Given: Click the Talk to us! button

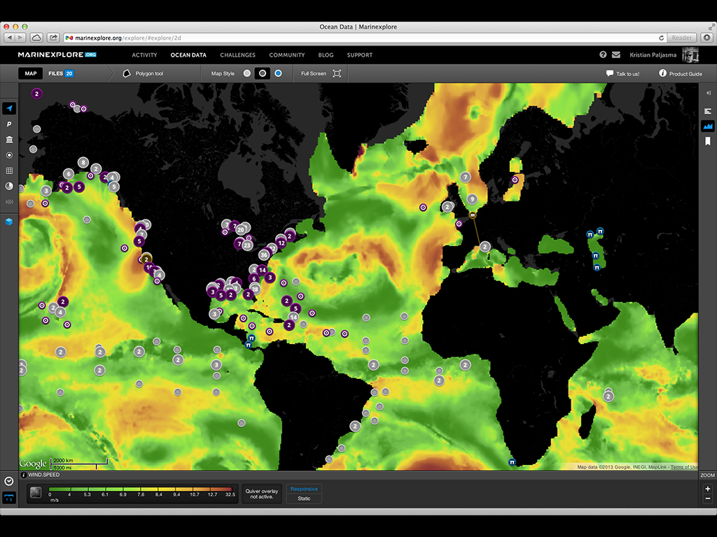Looking at the screenshot, I should pyautogui.click(x=622, y=73).
